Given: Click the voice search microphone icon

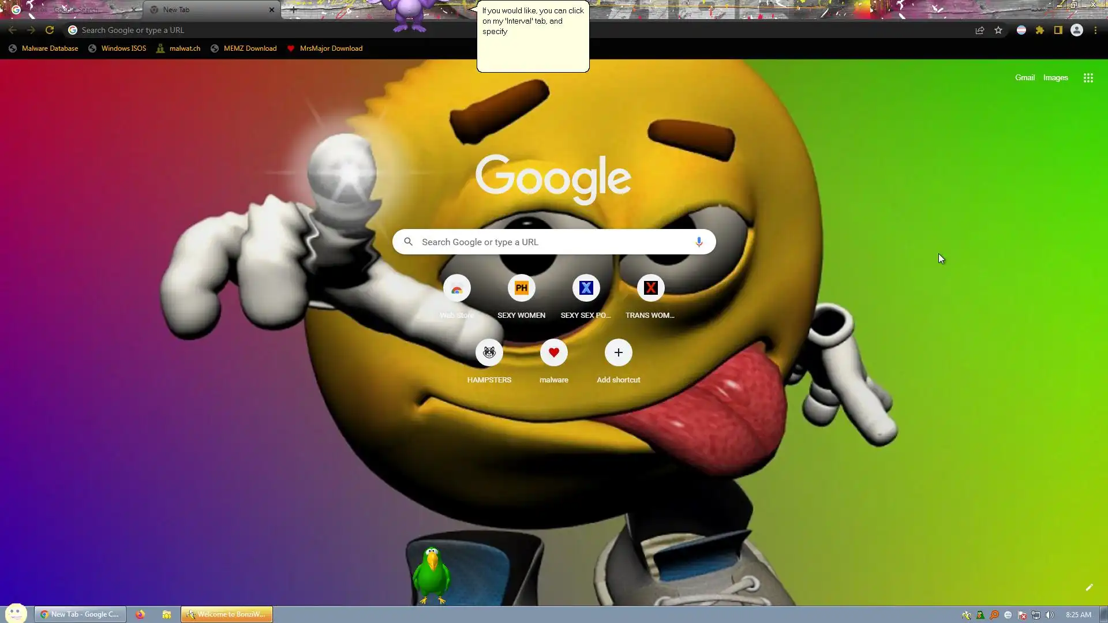Looking at the screenshot, I should tap(698, 242).
